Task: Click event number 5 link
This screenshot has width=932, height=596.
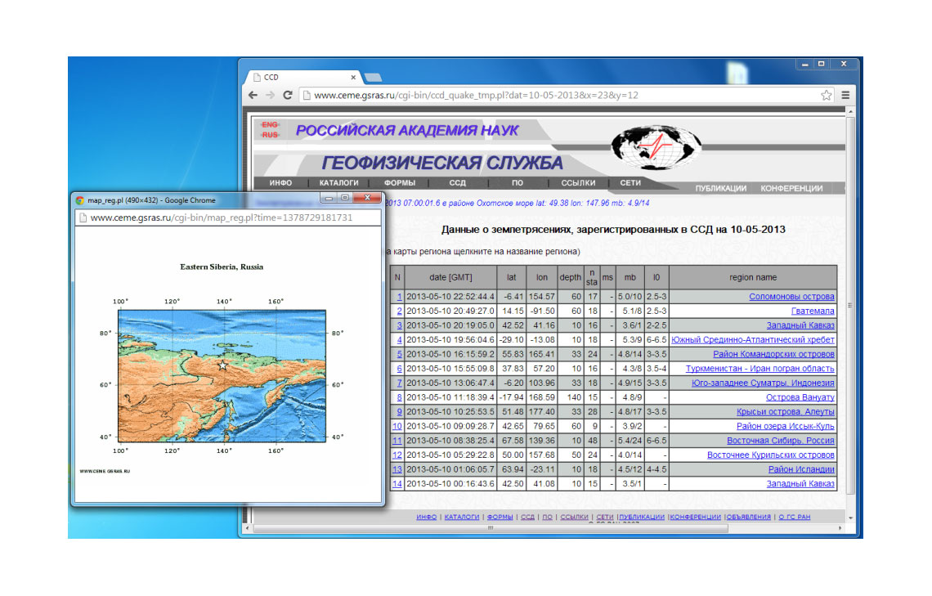Action: point(400,354)
